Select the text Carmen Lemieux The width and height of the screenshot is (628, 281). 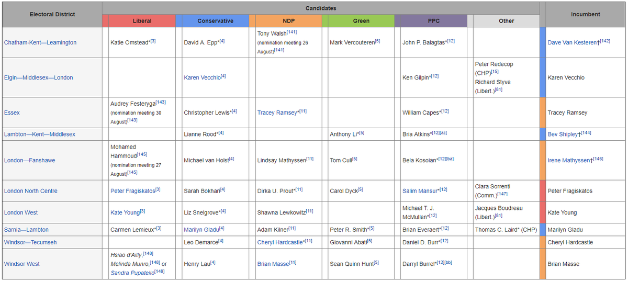pyautogui.click(x=132, y=230)
